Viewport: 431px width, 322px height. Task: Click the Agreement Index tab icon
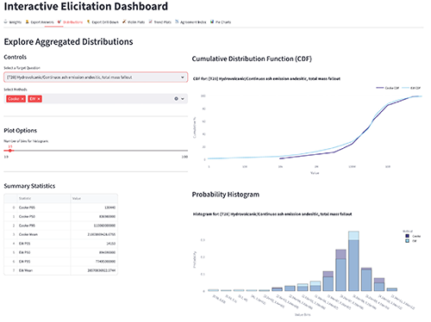[x=177, y=22]
